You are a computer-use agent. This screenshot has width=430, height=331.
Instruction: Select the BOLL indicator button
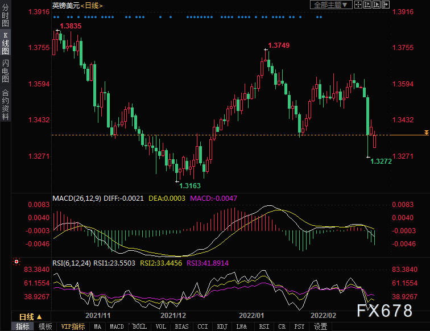139,326
